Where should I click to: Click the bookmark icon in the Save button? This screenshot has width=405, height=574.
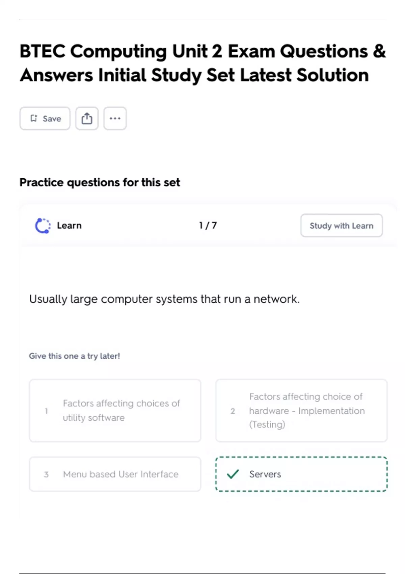[x=34, y=118]
